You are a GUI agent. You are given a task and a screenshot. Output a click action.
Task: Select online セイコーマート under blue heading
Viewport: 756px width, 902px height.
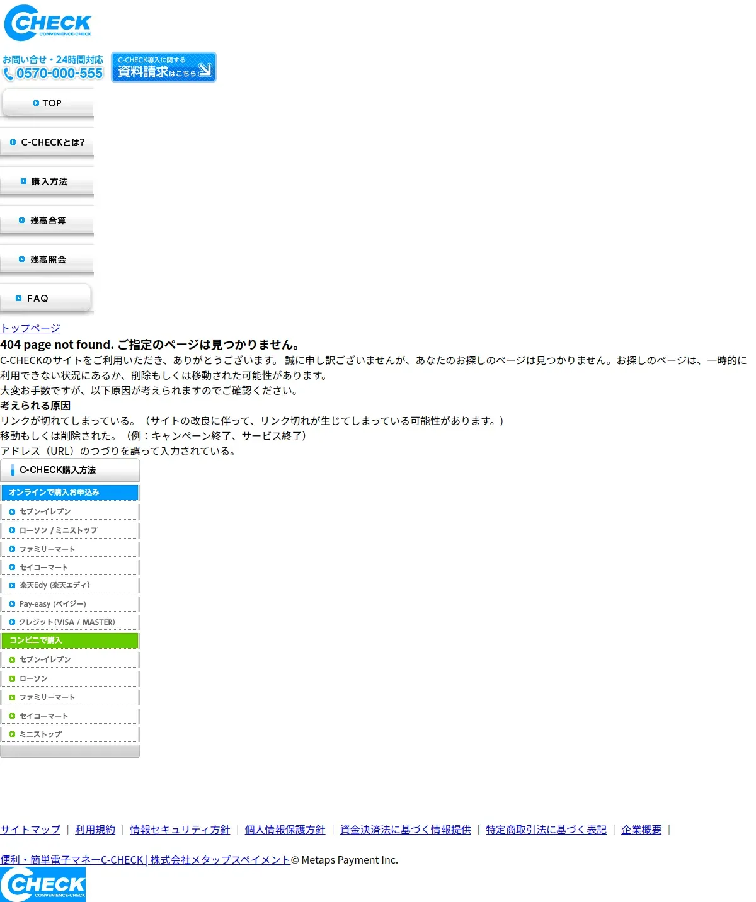[x=70, y=568]
